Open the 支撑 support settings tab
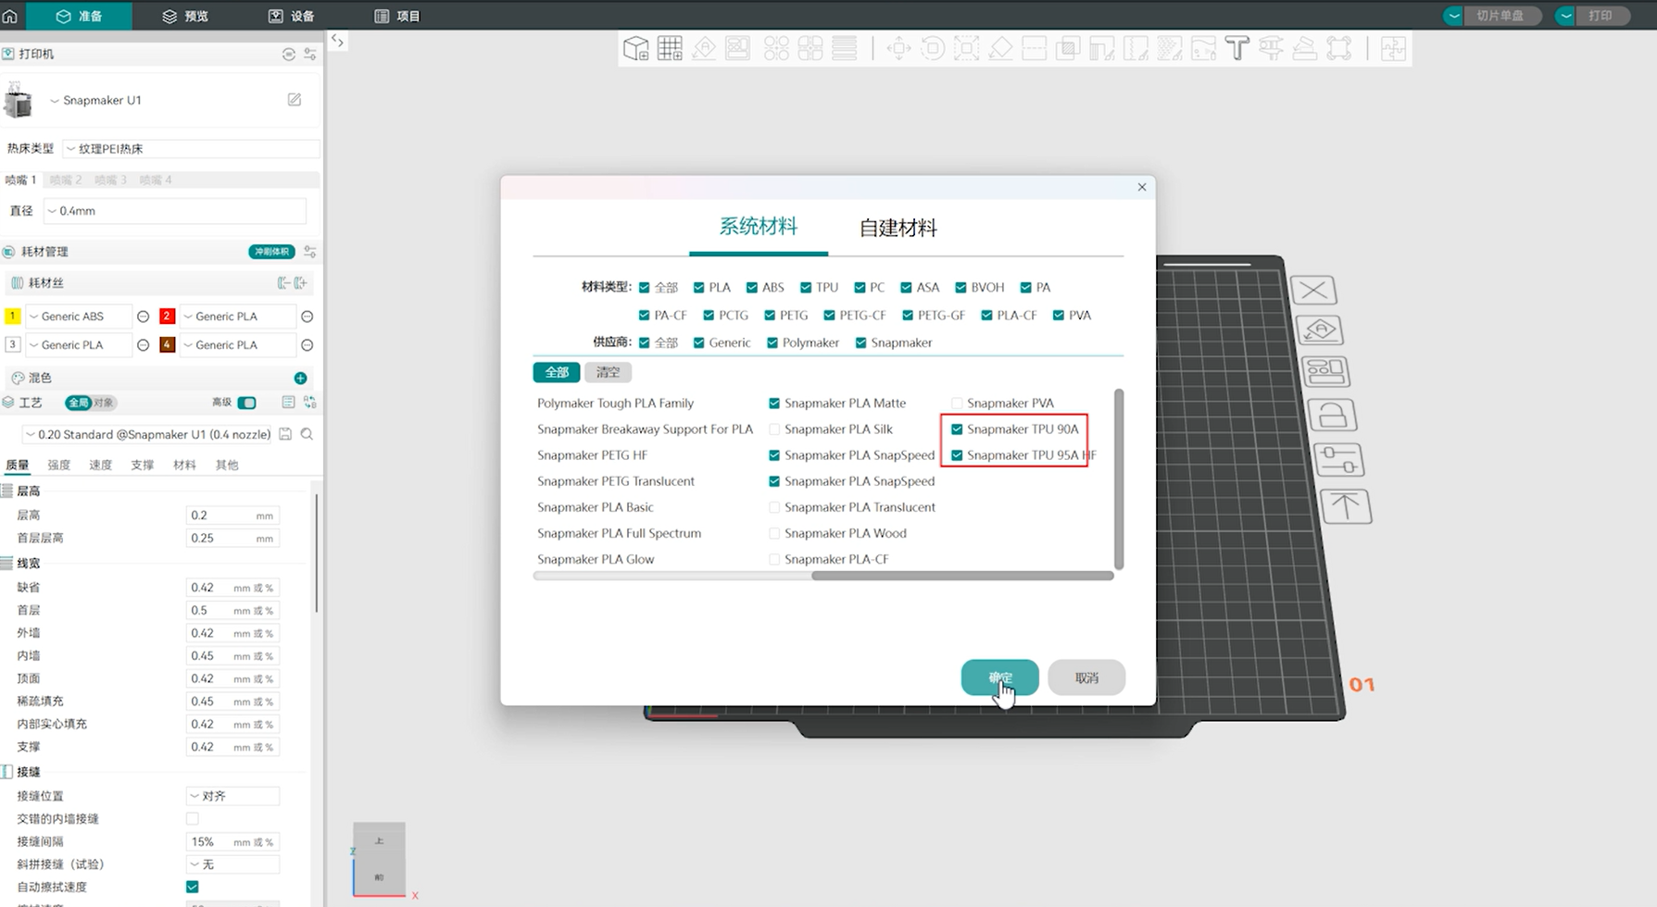 143,465
